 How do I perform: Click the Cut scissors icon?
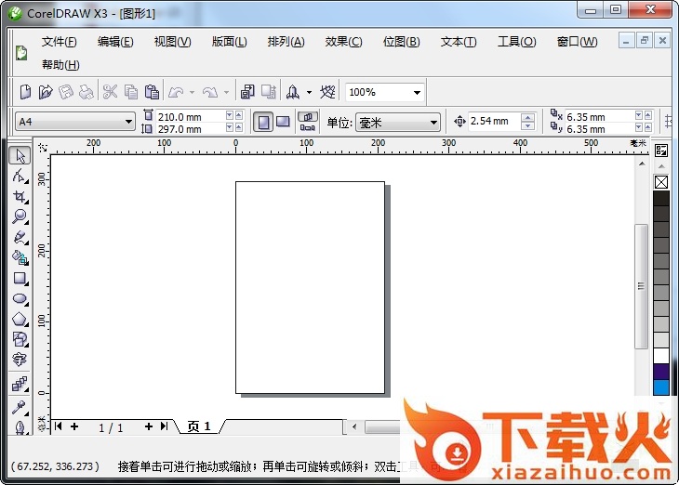[110, 92]
